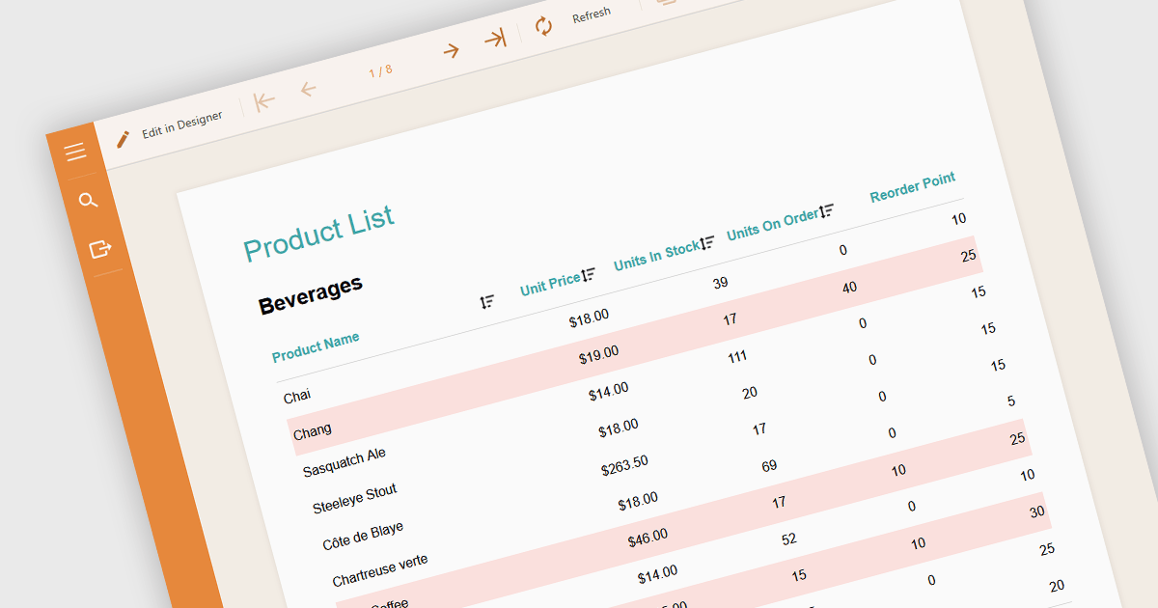The width and height of the screenshot is (1158, 608).
Task: Toggle sort icon beside Product Name column
Action: click(487, 302)
